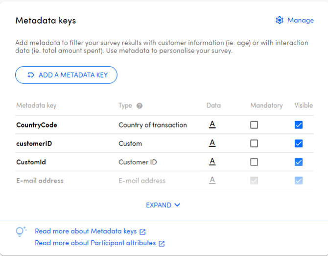Screen dimensions: 328x256
Task: Click the lightbulb tips icon
Action: pyautogui.click(x=21, y=231)
